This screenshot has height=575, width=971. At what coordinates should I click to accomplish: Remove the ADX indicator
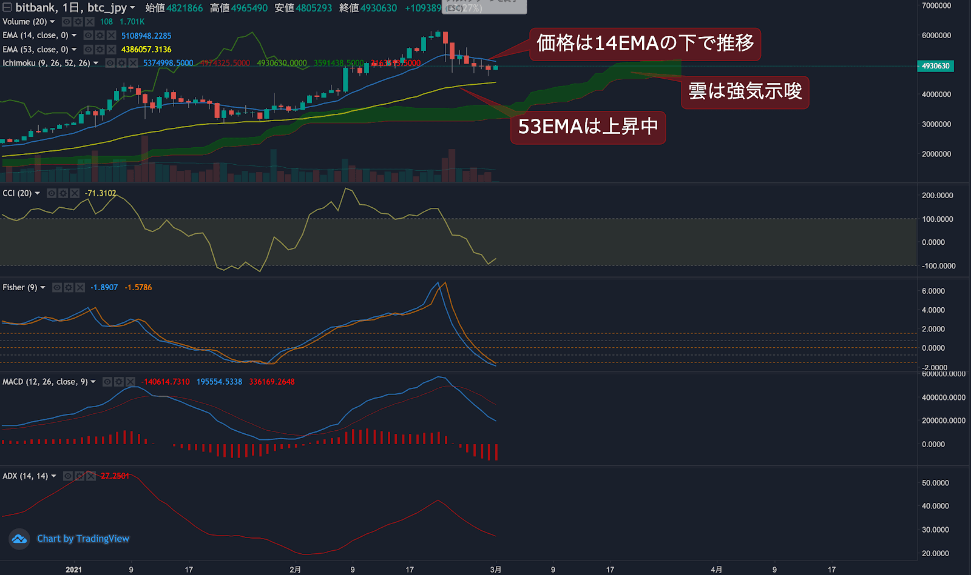pyautogui.click(x=90, y=476)
